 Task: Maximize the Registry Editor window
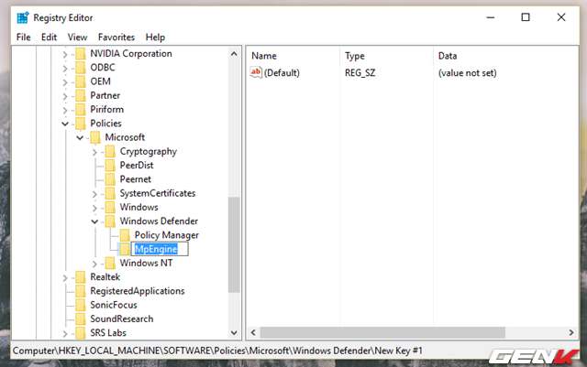point(526,17)
